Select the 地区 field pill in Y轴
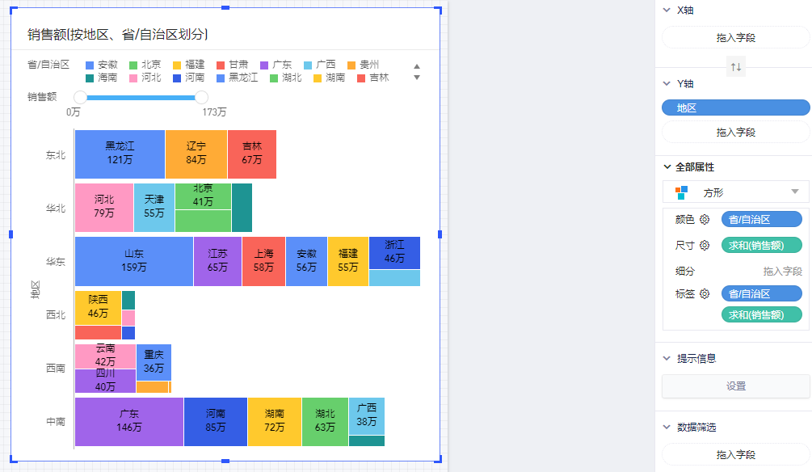The height and width of the screenshot is (472, 812). click(x=735, y=107)
